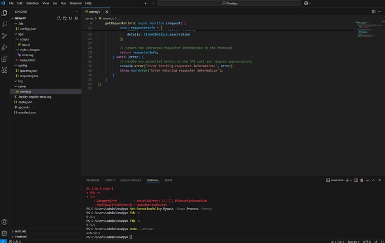Screen dimensions: 385x243
Task: Collapse the config folder
Action: click(46, 66)
